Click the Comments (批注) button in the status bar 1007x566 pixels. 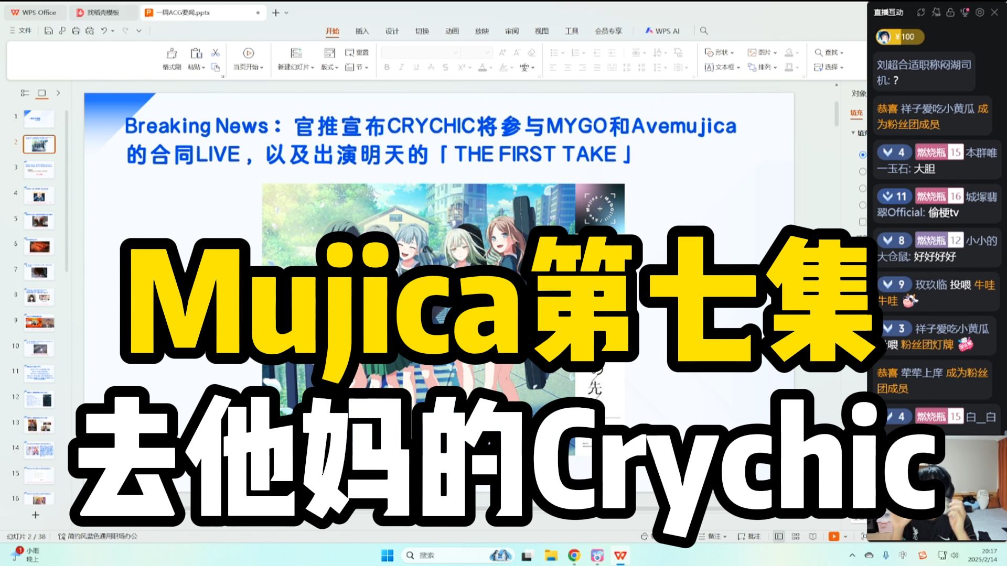[749, 536]
